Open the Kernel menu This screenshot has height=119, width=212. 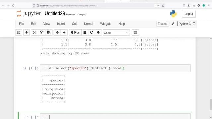coord(89,24)
